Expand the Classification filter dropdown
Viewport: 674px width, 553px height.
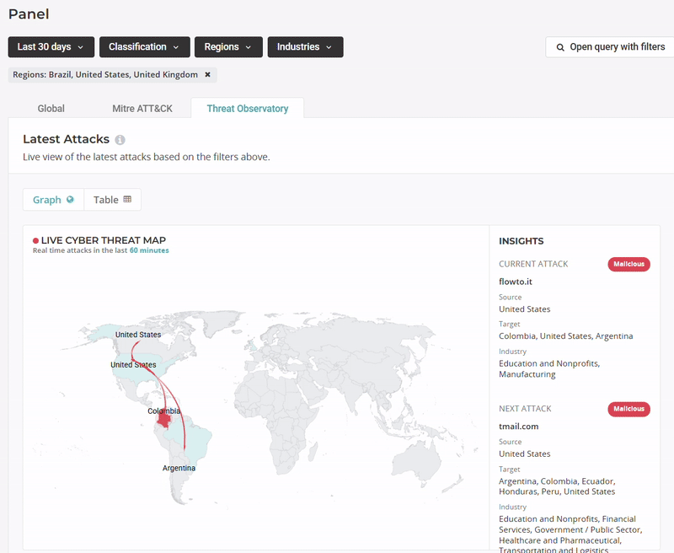(x=143, y=47)
